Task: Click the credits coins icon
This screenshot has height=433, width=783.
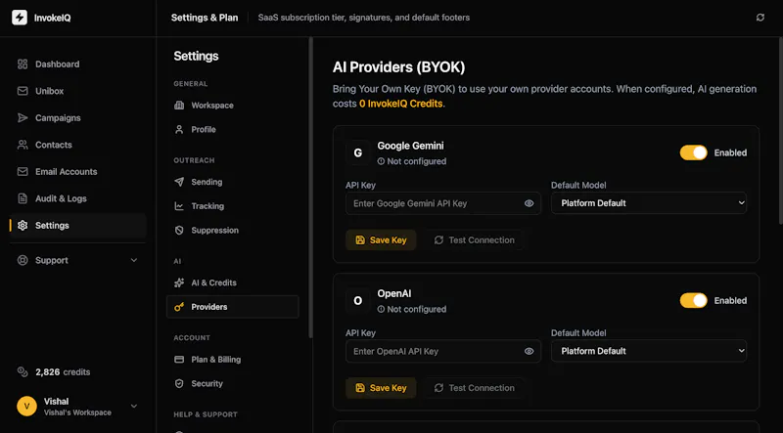Action: [23, 371]
